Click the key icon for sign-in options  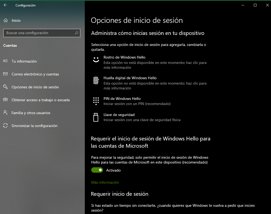point(5,87)
